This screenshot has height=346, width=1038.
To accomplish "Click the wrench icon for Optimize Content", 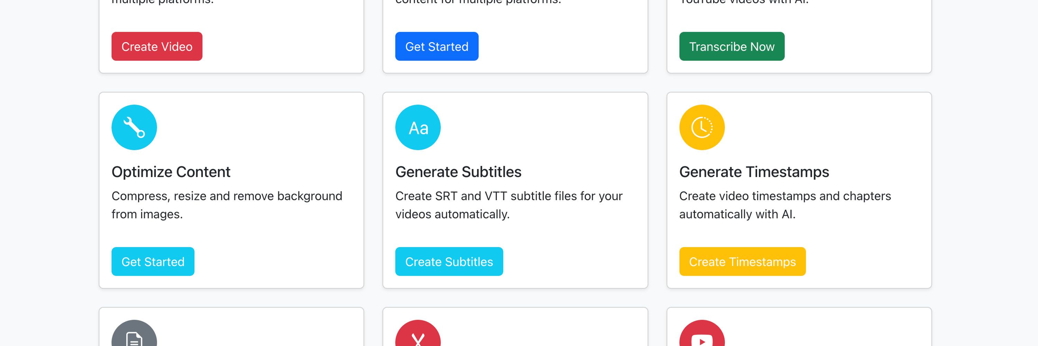I will pos(134,127).
